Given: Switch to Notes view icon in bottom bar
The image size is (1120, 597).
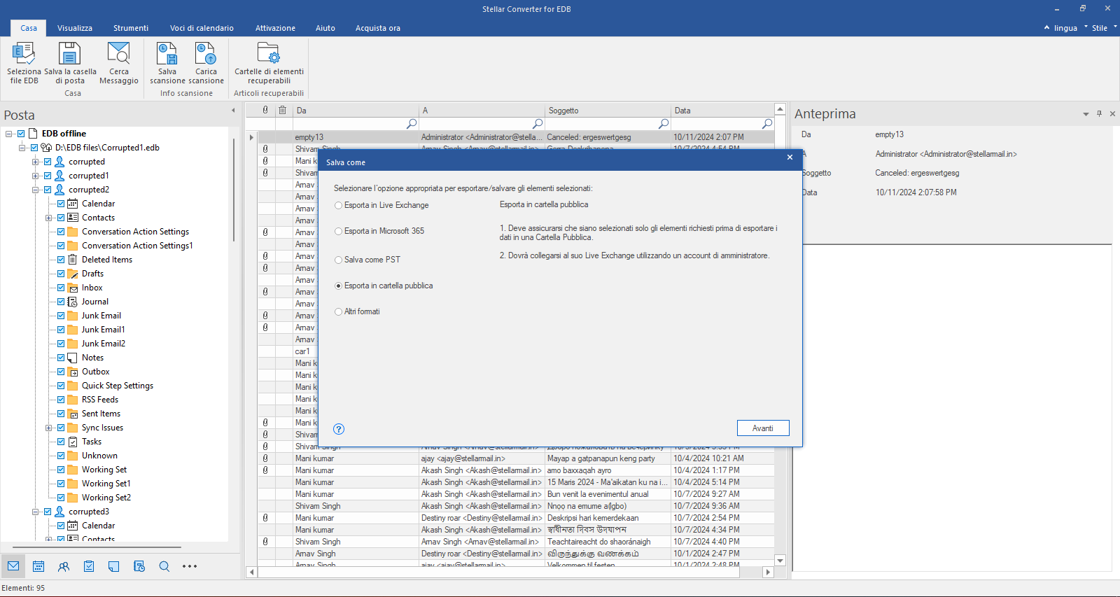Looking at the screenshot, I should [x=114, y=566].
